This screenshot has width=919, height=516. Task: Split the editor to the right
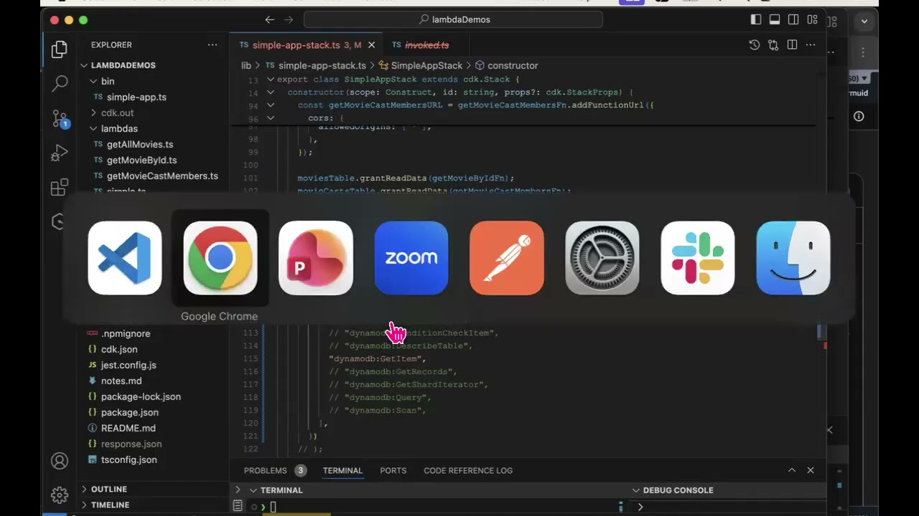tap(793, 45)
